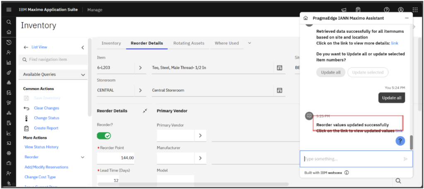Screen dimensions: 424x189
Task: Open the Primary Vendor lookup chevron
Action: coord(200,136)
